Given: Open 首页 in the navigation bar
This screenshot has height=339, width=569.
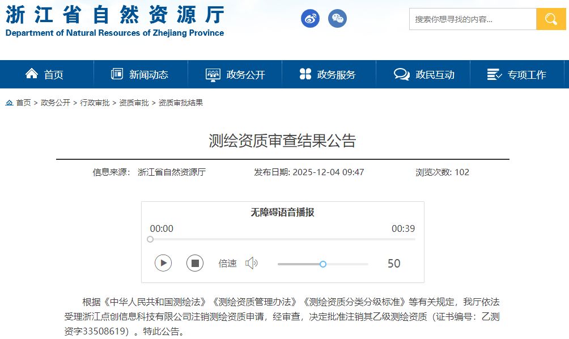Looking at the screenshot, I should [x=45, y=74].
